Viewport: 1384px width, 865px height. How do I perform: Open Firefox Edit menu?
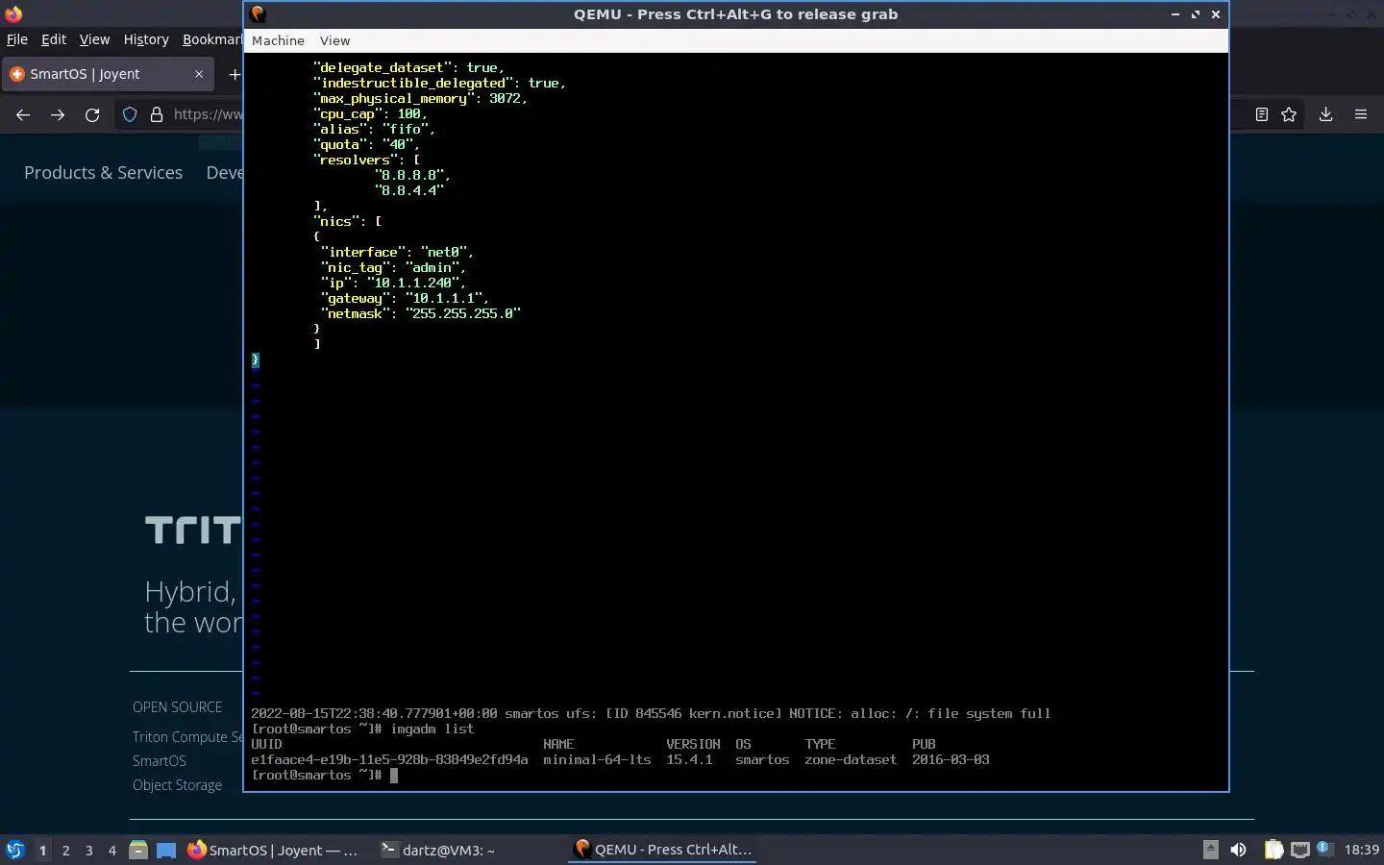point(54,39)
